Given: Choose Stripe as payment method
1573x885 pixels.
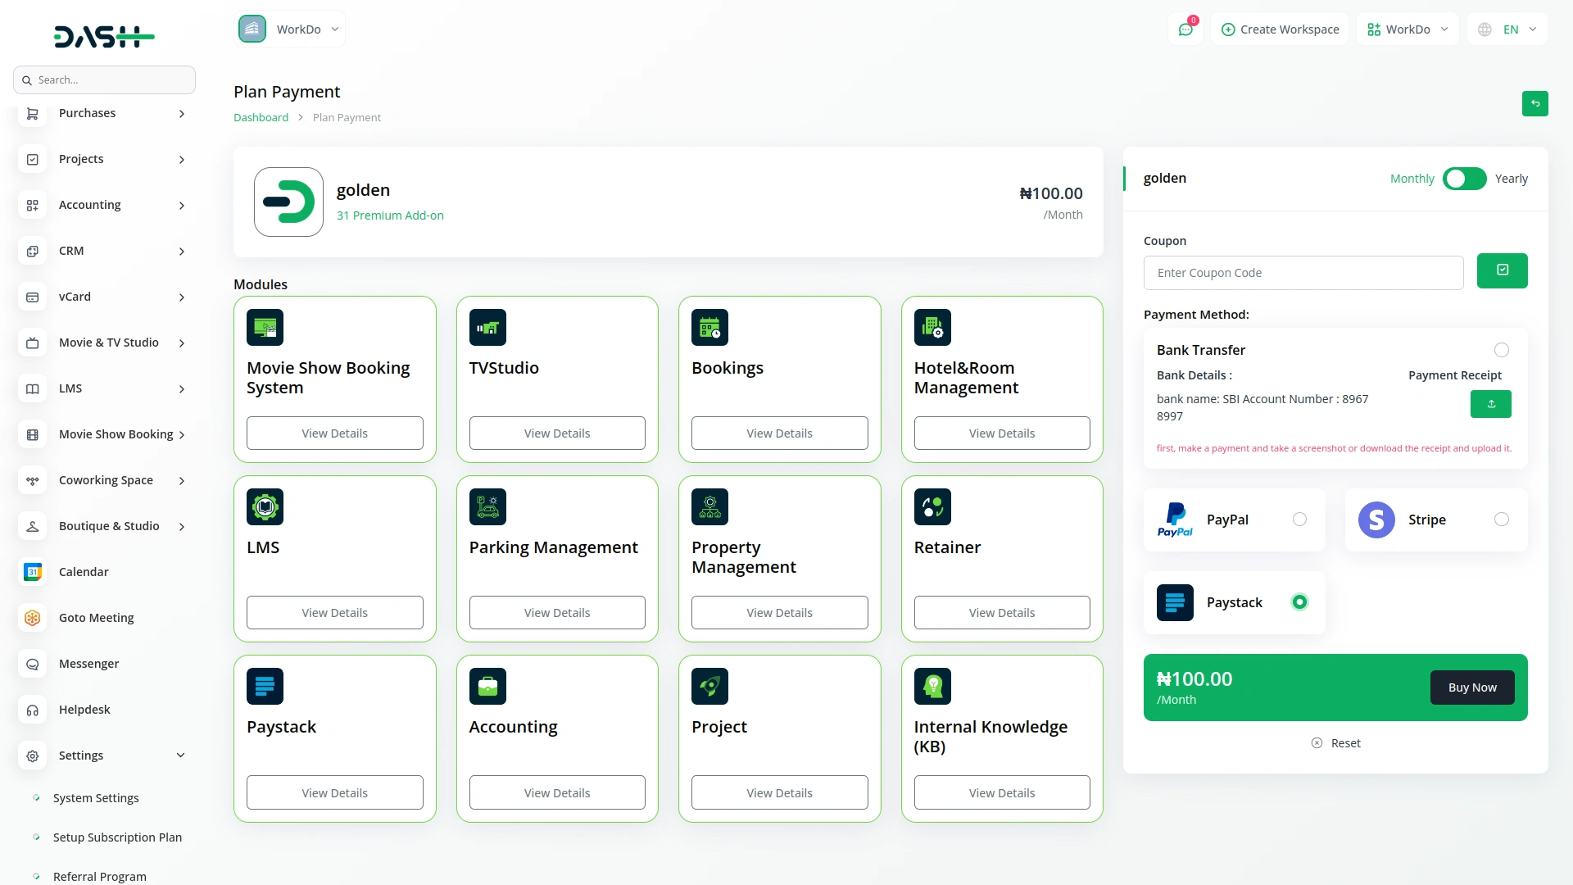Looking at the screenshot, I should coord(1501,519).
